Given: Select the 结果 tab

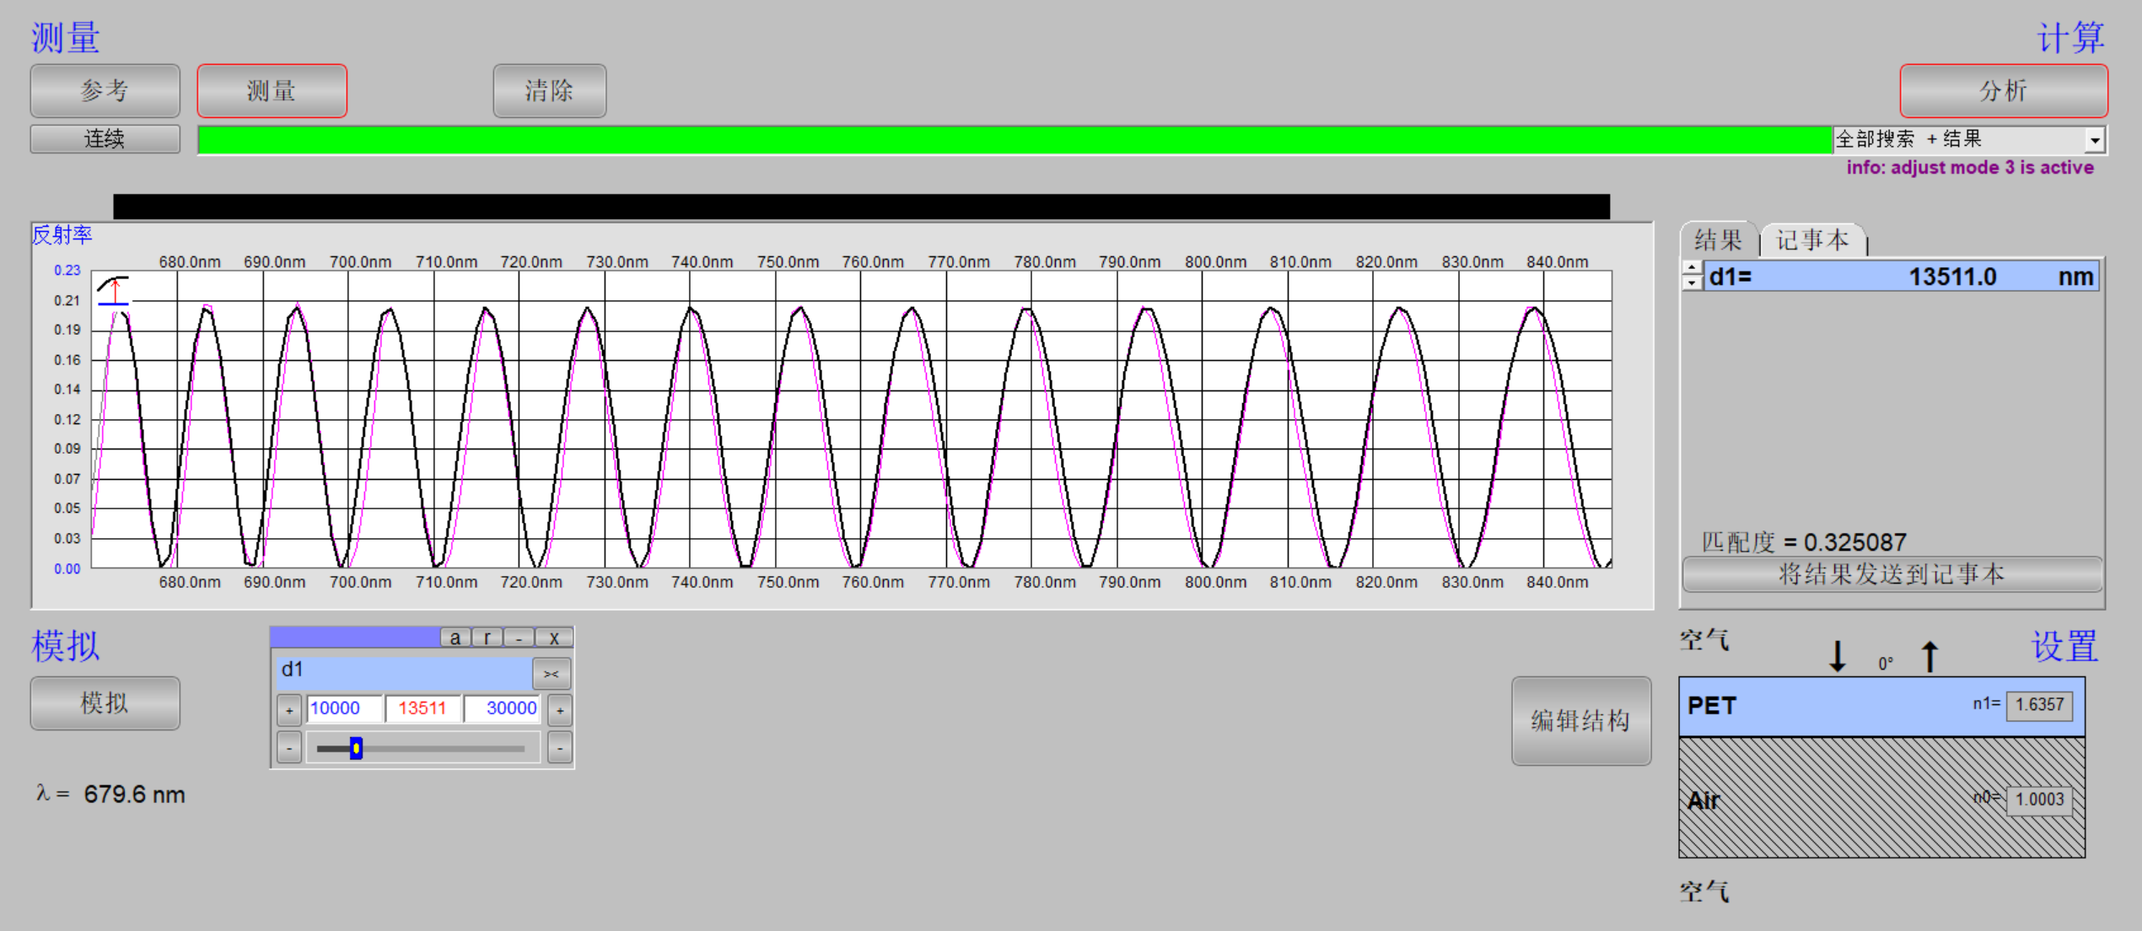Looking at the screenshot, I should coord(1718,240).
